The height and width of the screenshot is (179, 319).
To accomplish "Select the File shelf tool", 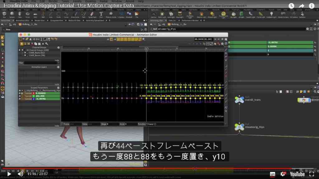I will coord(137,14).
